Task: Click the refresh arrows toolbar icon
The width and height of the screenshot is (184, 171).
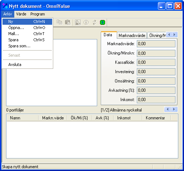Action: tap(94, 22)
